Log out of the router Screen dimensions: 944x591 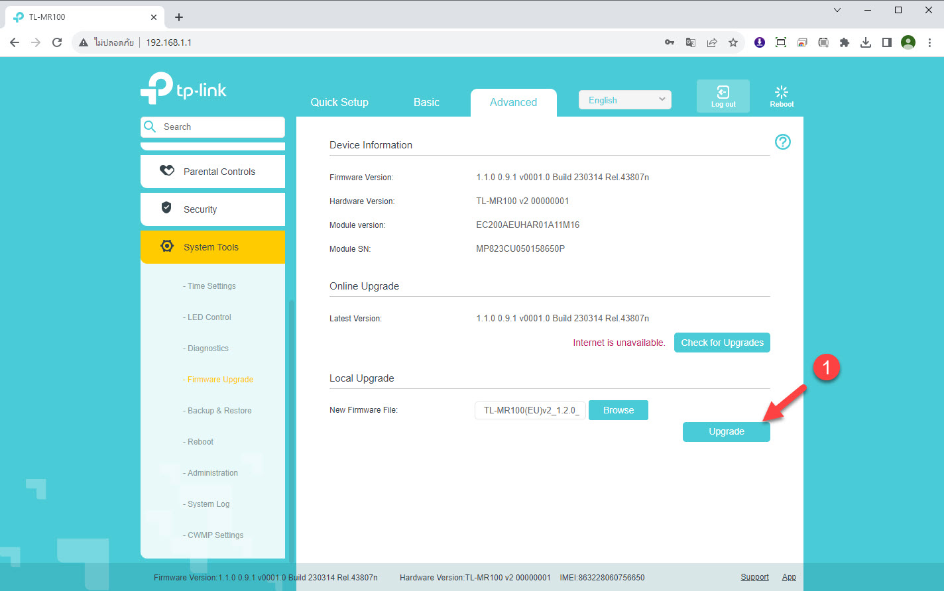723,96
